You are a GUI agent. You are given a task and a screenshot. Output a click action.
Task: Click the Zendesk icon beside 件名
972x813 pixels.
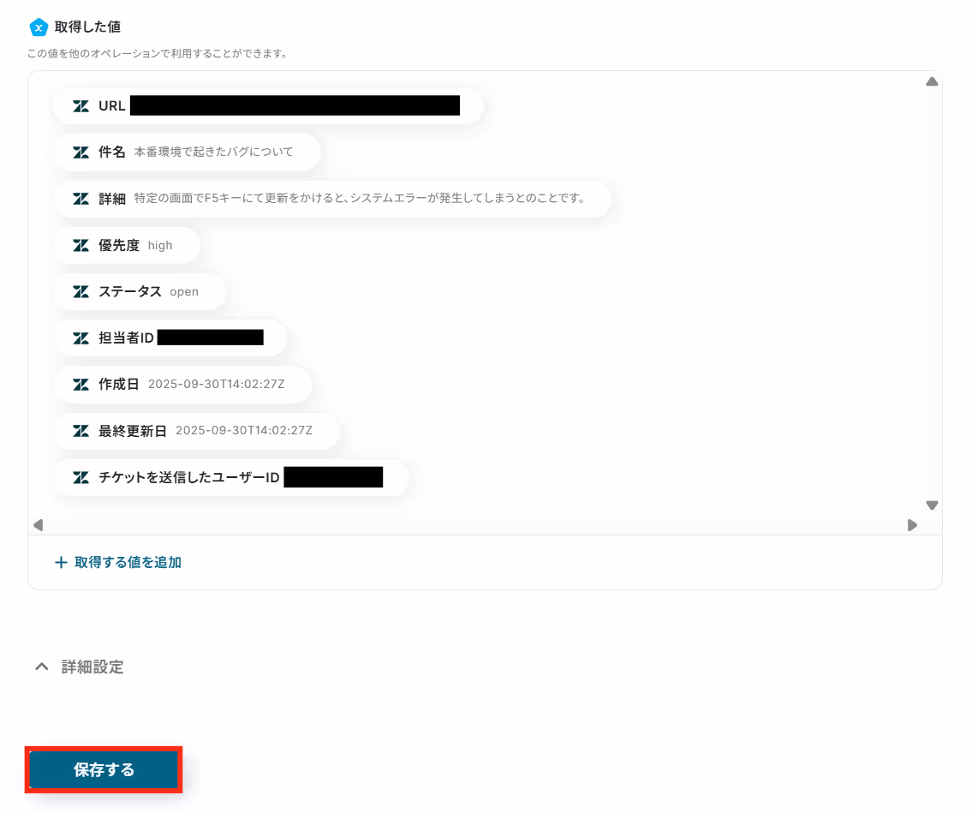click(81, 152)
